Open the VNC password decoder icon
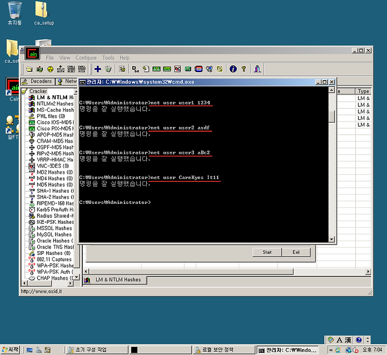The image size is (387, 355). (x=177, y=69)
